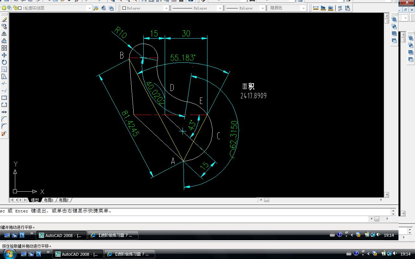
Task: Open the 1轮廓实线层 layer dropdown
Action: (x=90, y=8)
